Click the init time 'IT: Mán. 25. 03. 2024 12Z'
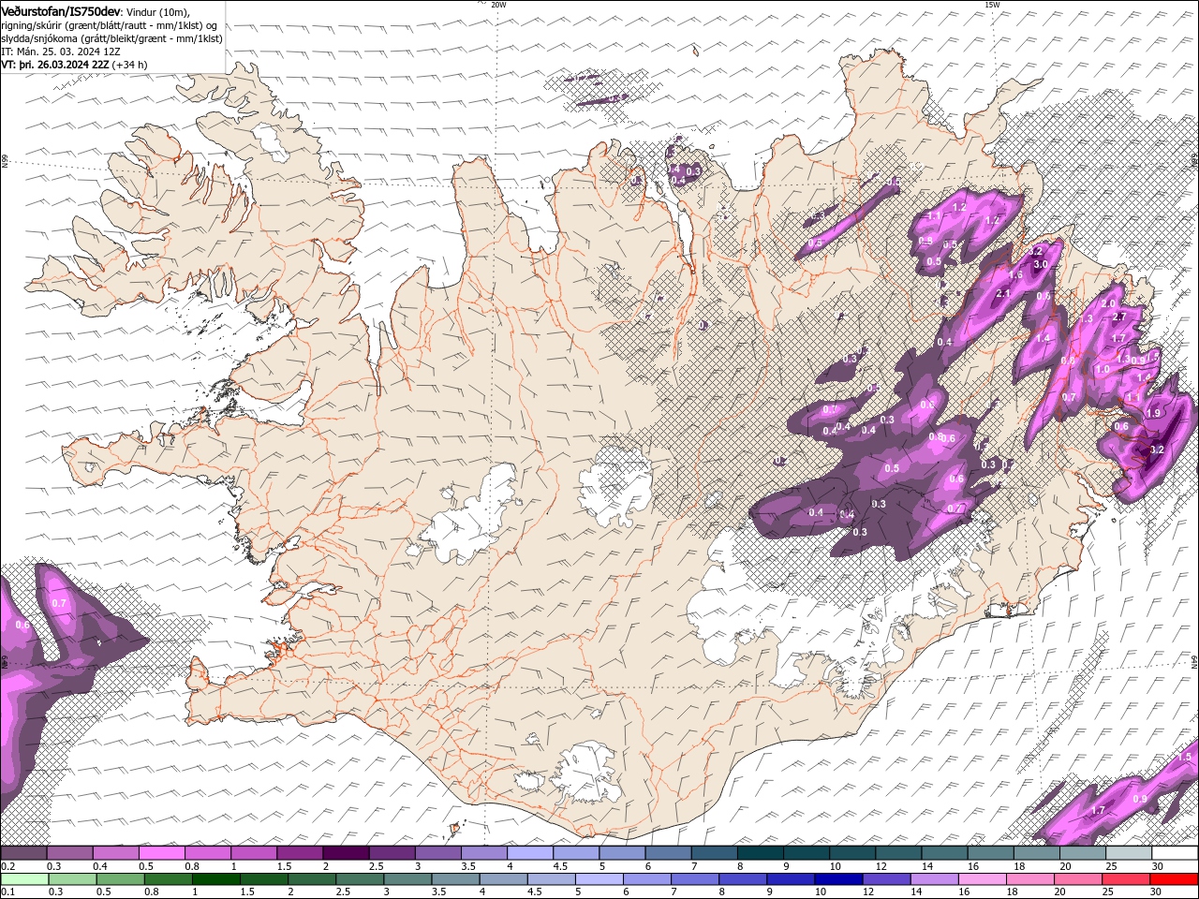Image resolution: width=1199 pixels, height=899 pixels. point(63,52)
